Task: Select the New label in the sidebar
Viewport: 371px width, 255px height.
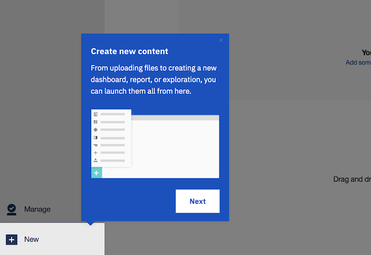Action: click(32, 239)
